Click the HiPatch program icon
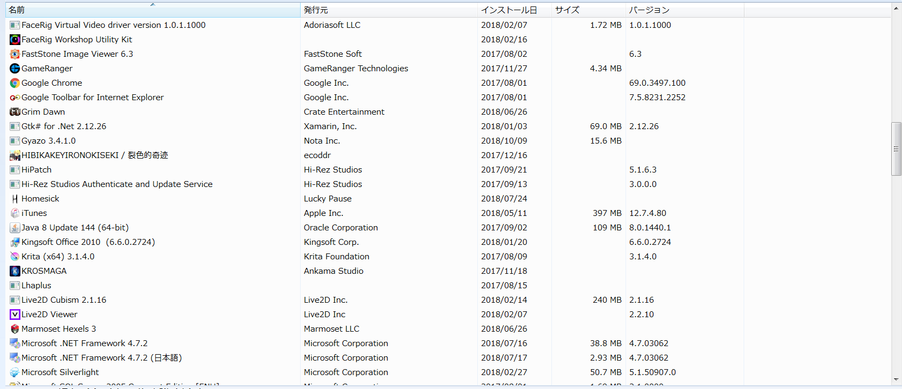 15,170
